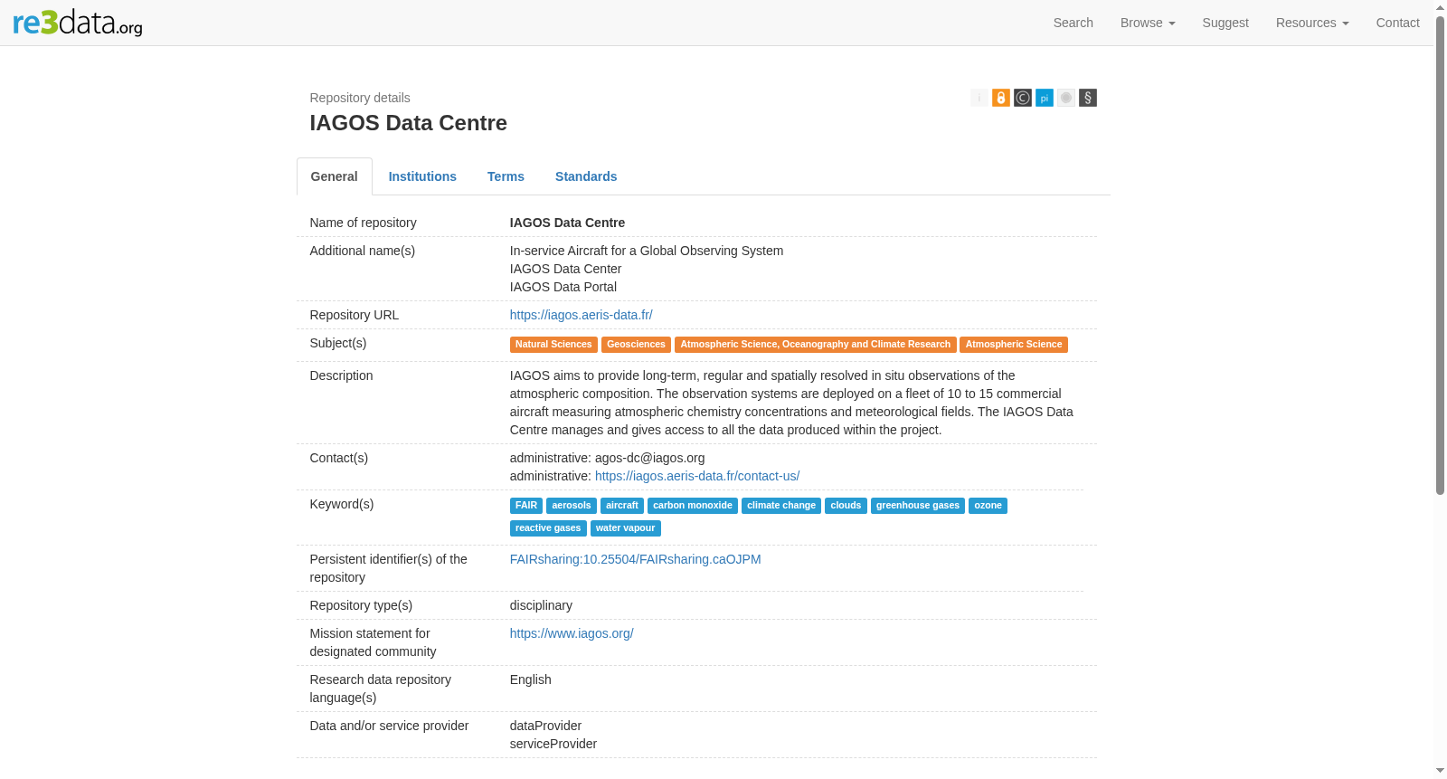Screen dimensions: 1447x779
Task: Select the General tab
Action: point(335,176)
